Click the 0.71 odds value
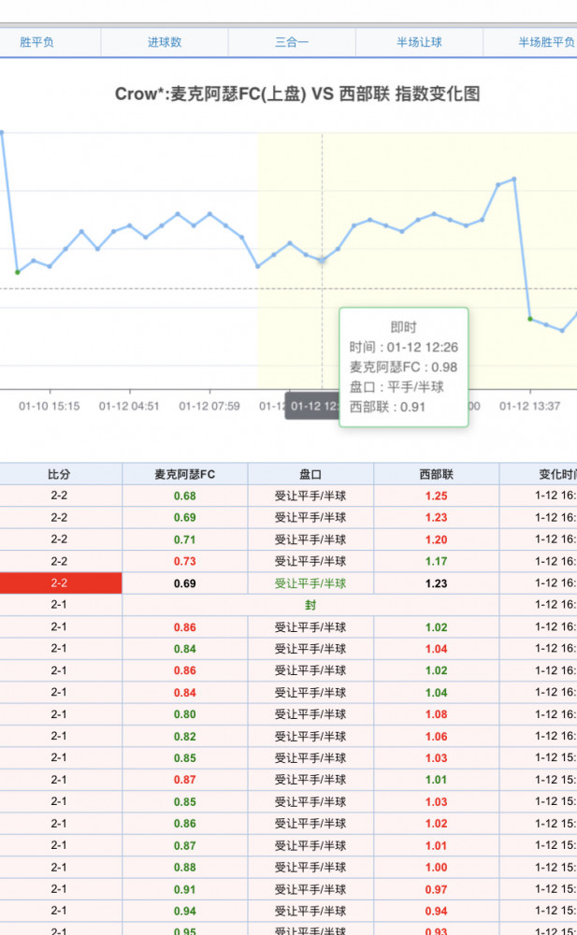The height and width of the screenshot is (935, 577). click(185, 539)
